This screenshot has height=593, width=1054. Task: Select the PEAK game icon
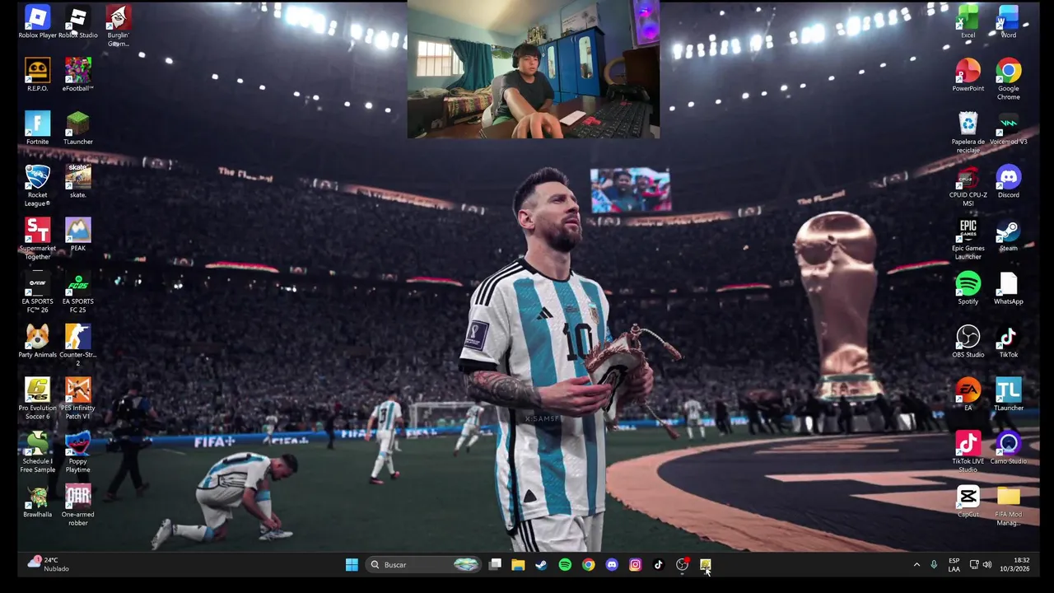(x=77, y=235)
